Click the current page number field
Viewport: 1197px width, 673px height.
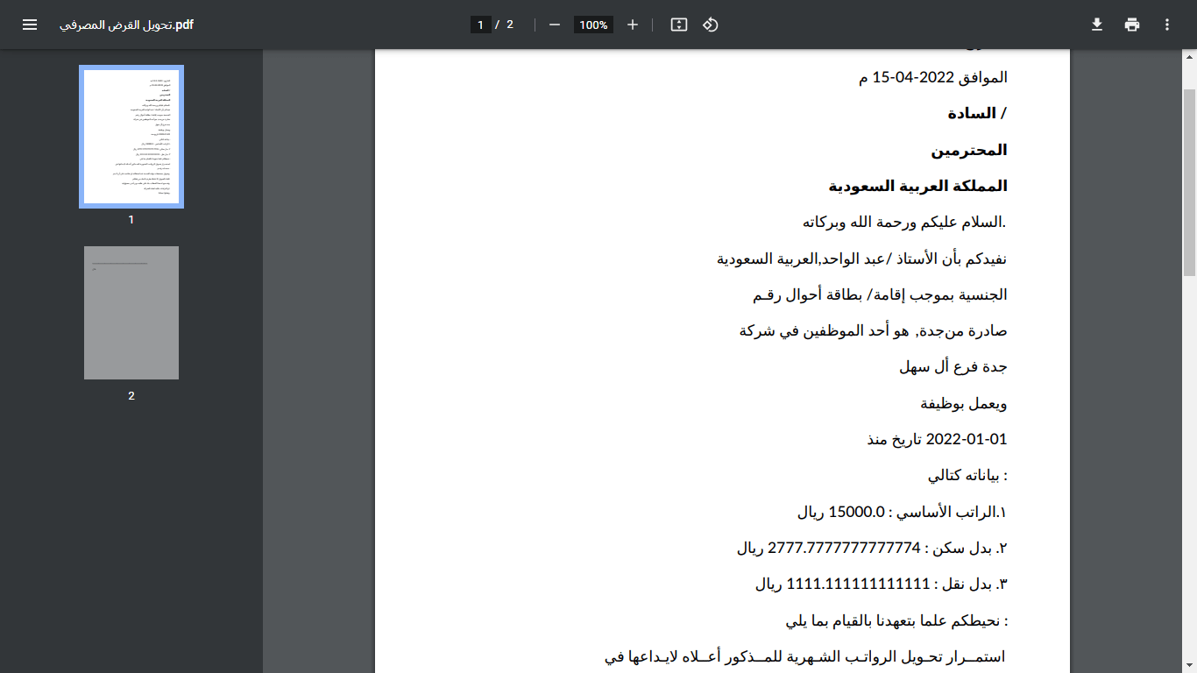point(480,25)
